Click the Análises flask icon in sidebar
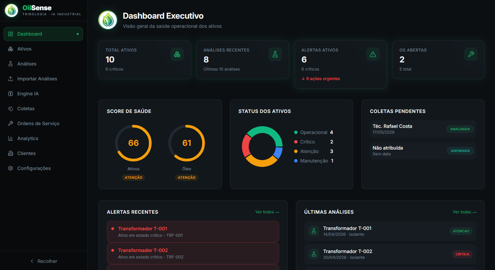 click(x=11, y=64)
